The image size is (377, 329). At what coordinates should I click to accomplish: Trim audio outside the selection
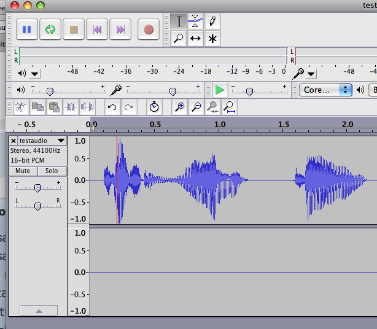[71, 107]
